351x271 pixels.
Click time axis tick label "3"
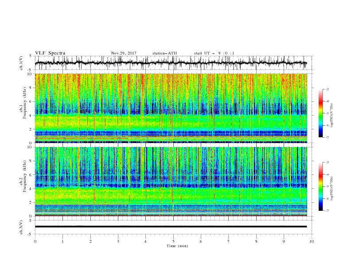[x=118, y=241]
